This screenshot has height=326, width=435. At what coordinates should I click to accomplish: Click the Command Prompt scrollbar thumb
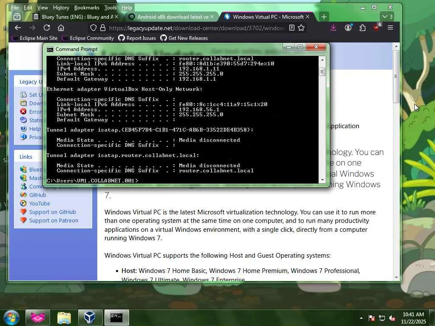click(x=322, y=72)
